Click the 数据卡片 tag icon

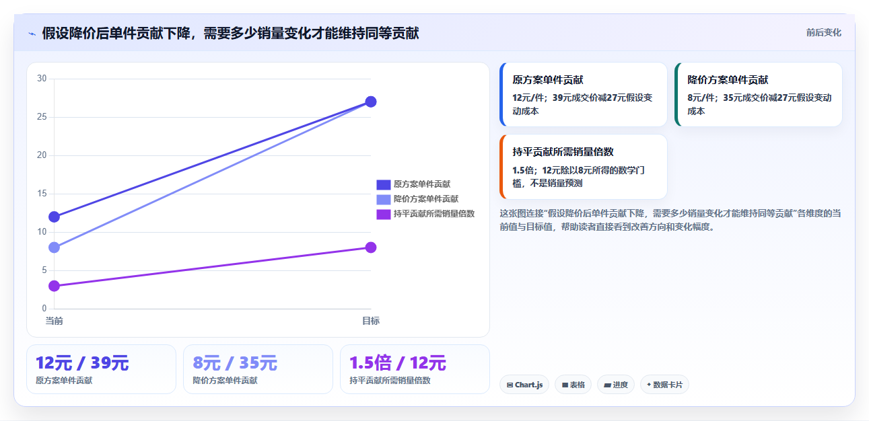click(x=649, y=385)
